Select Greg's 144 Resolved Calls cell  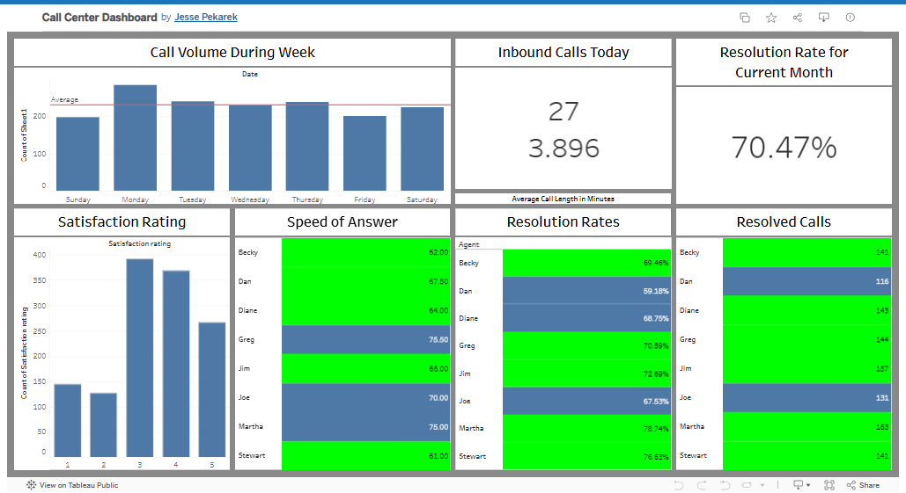[807, 339]
